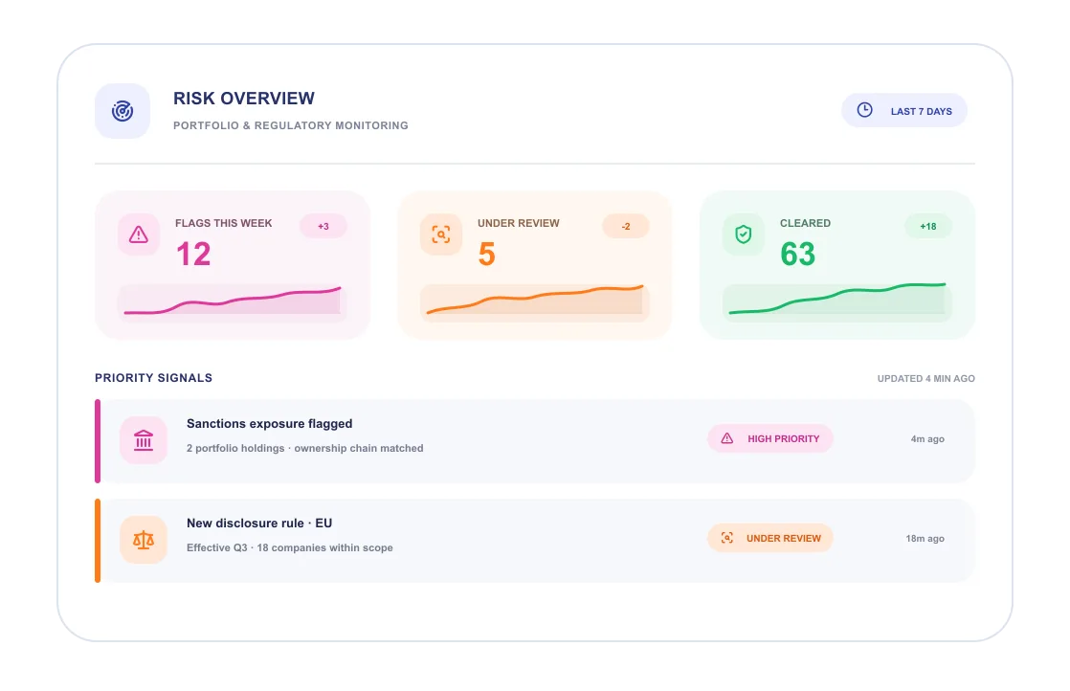
Task: Click '2 portfolio holdings · ownership chain matched'
Action: click(x=305, y=448)
